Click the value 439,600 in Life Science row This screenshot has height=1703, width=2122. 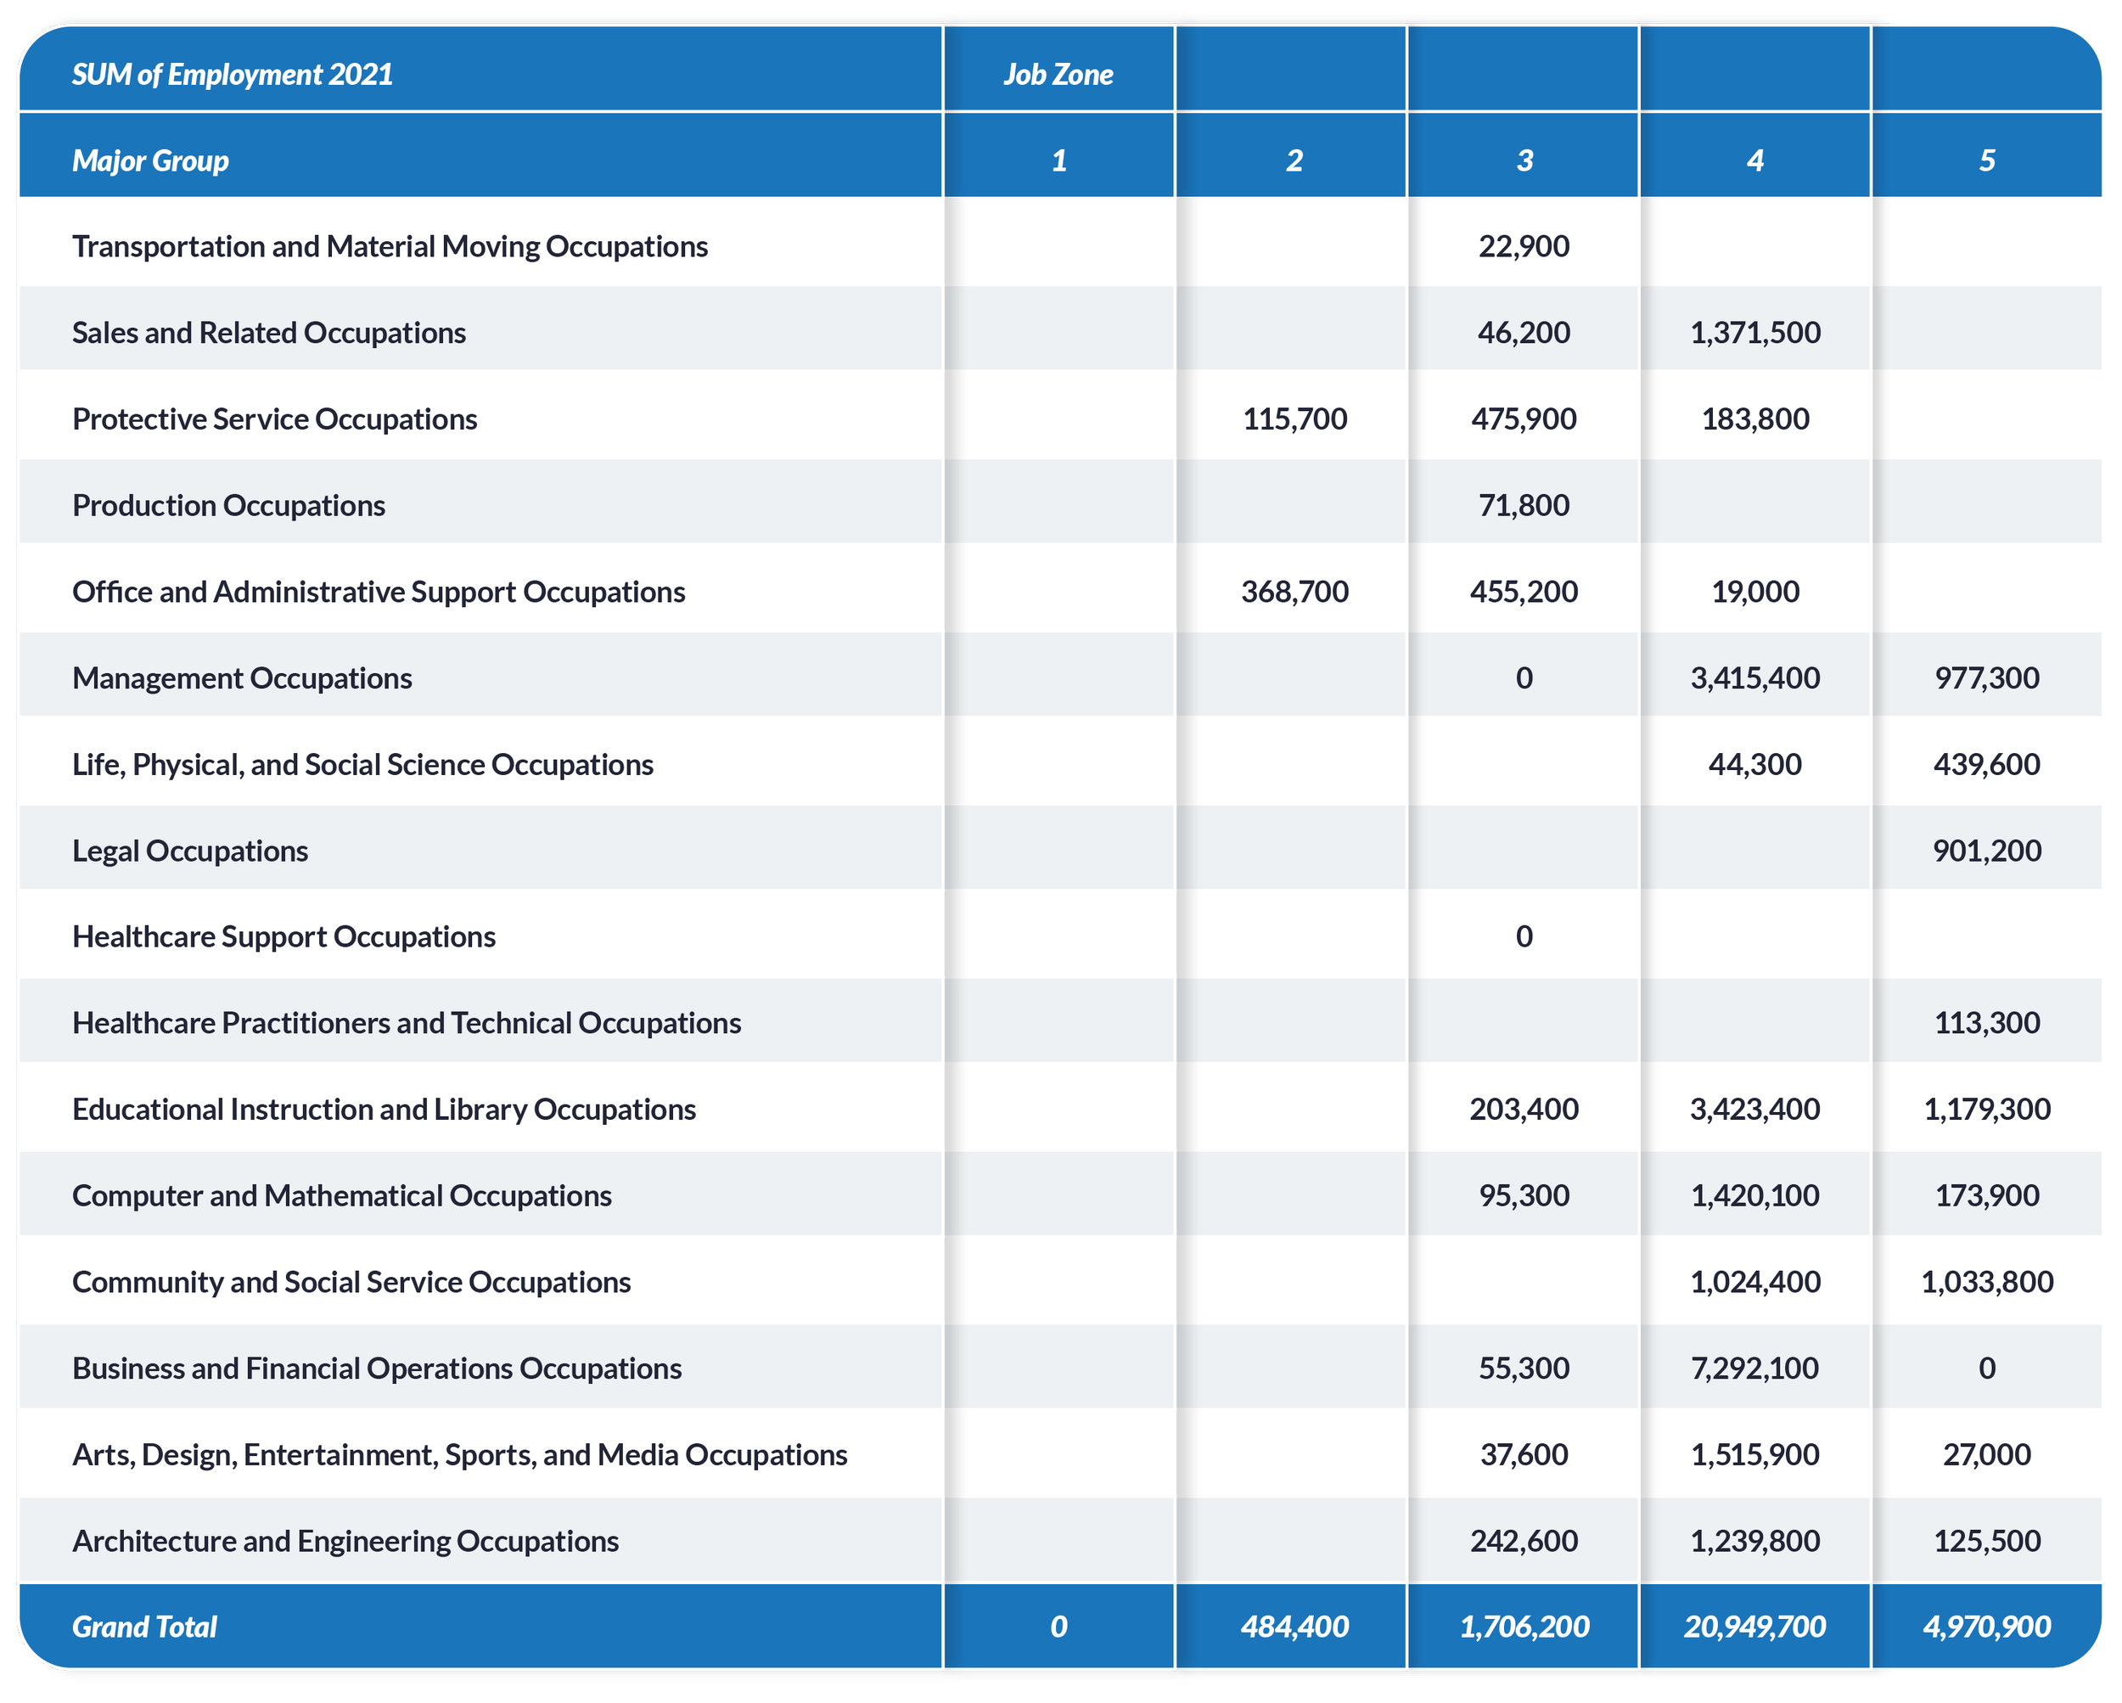point(1986,765)
